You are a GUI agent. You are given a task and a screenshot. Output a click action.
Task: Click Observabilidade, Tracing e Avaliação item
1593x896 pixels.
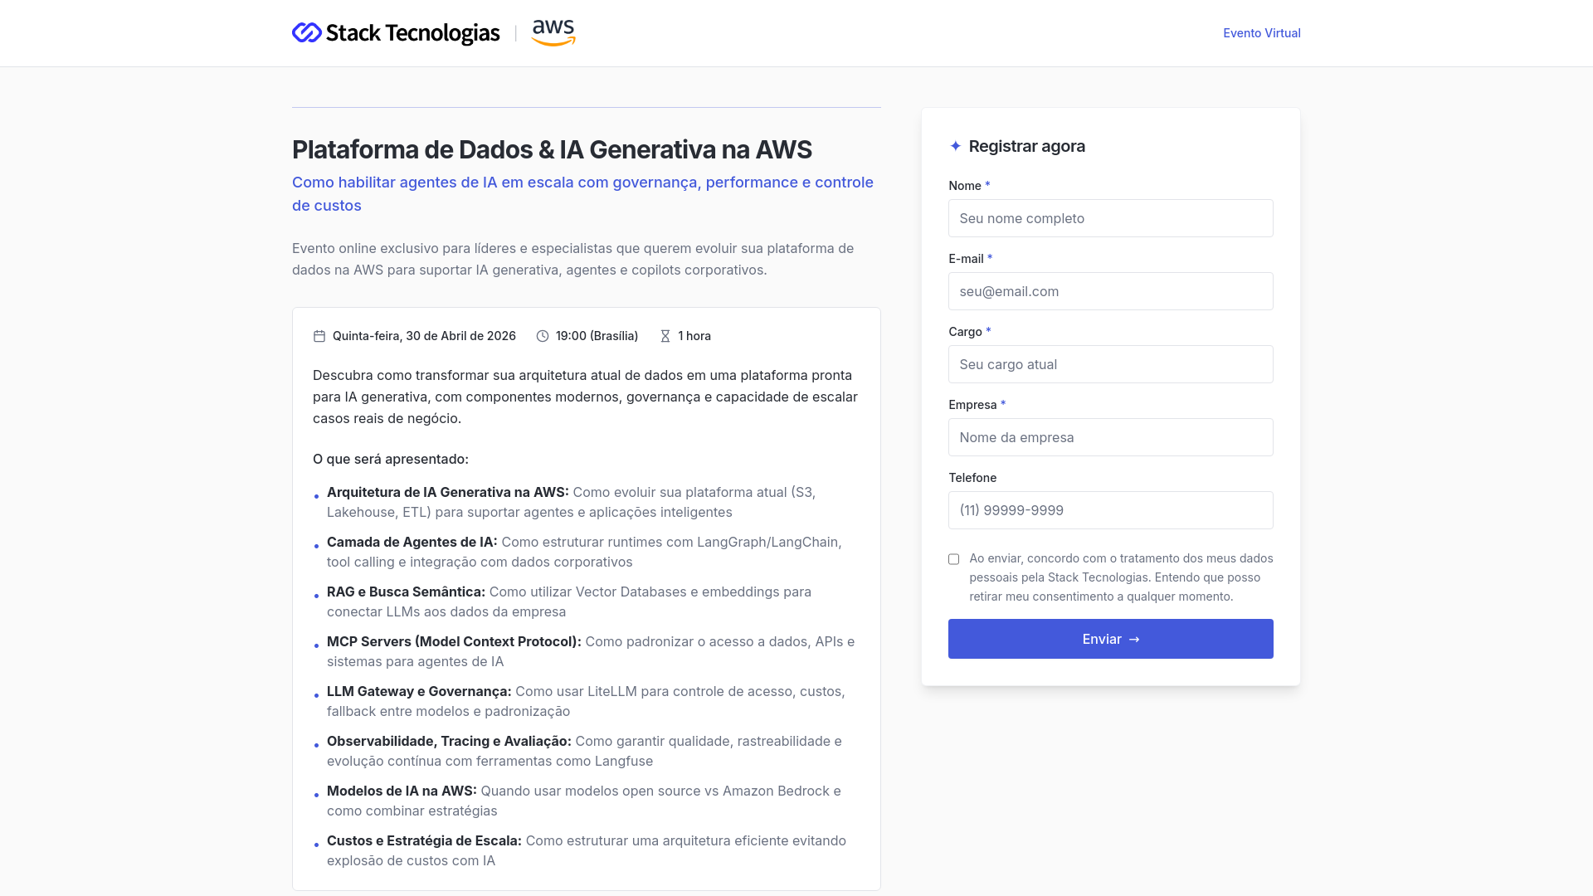click(x=584, y=751)
